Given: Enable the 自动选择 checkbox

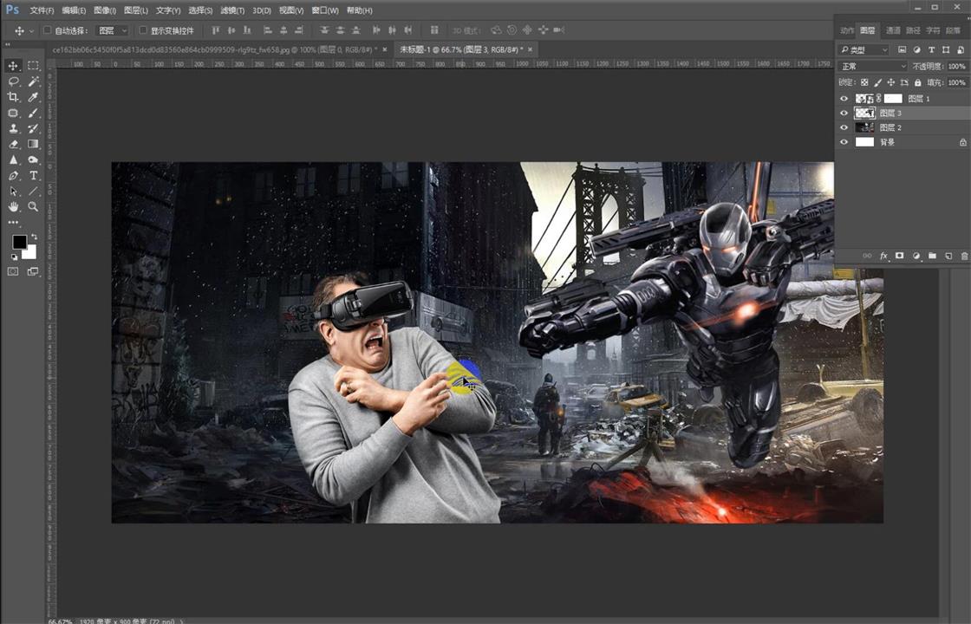Looking at the screenshot, I should 48,29.
